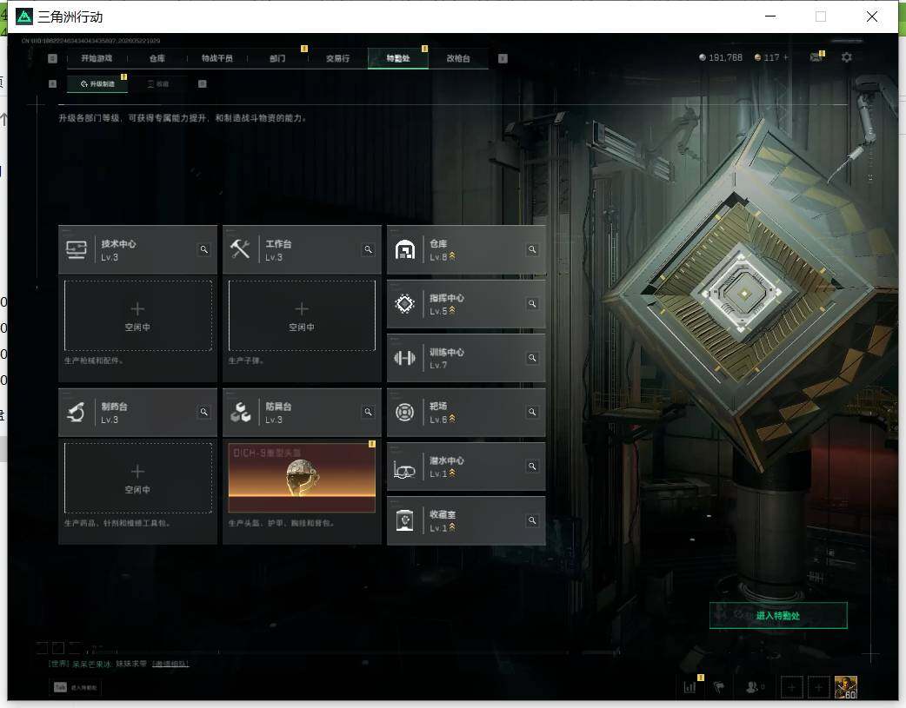Screen dimensions: 906x708
Task: Click the first empty teammate plus slot
Action: pyautogui.click(x=791, y=687)
